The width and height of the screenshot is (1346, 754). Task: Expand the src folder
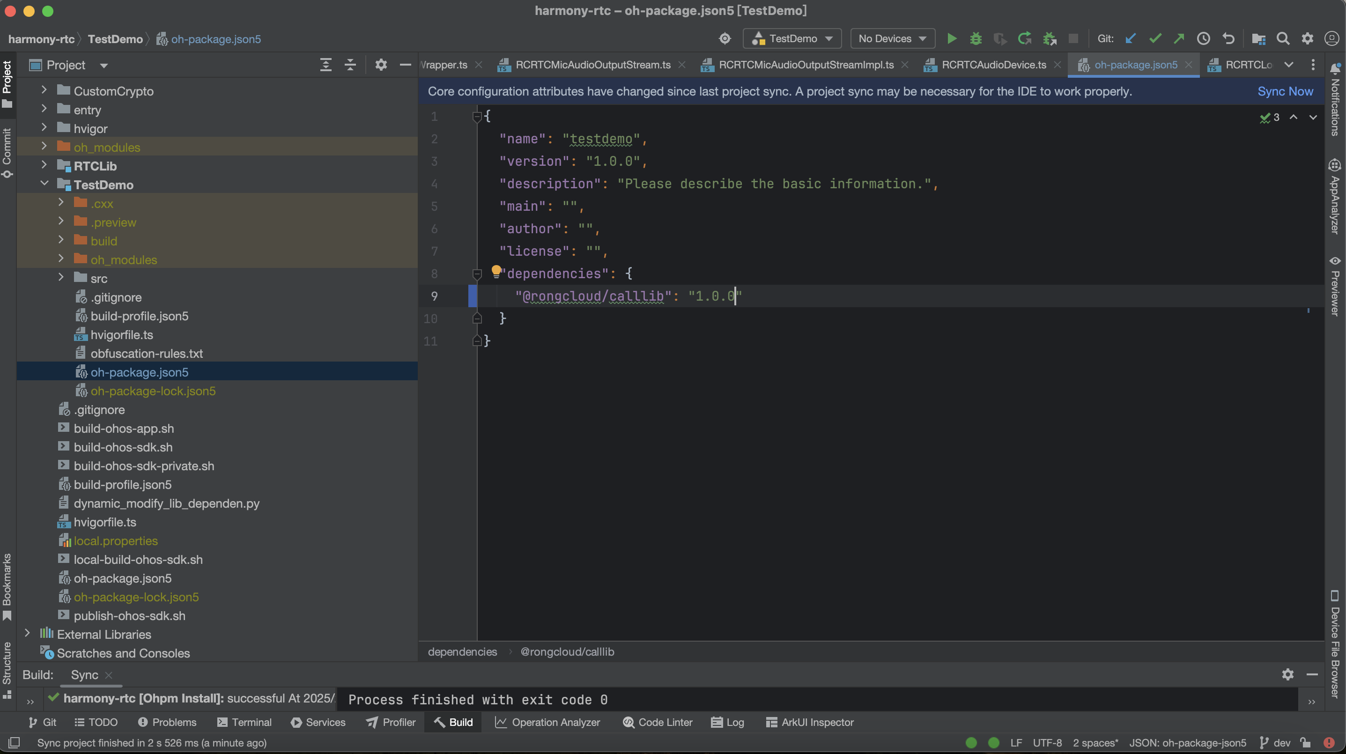click(60, 277)
